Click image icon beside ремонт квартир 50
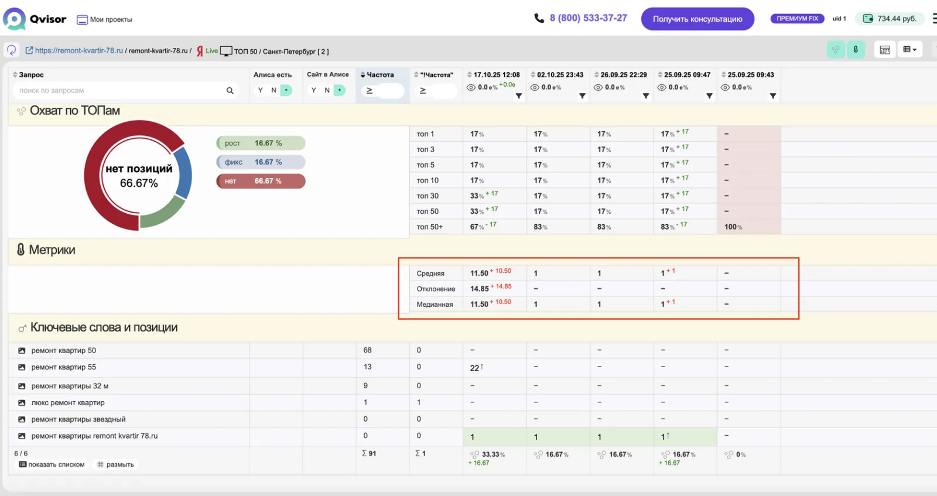 [22, 351]
